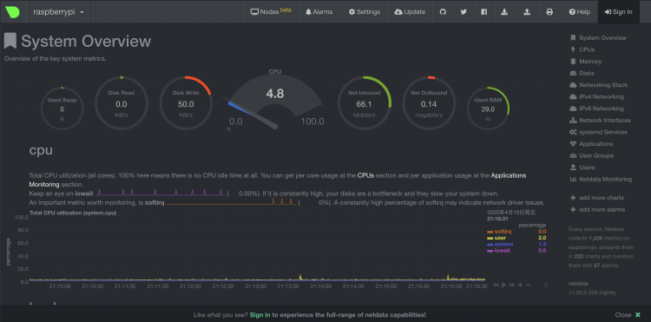Open the Settings menu item
The width and height of the screenshot is (651, 322).
coord(364,11)
